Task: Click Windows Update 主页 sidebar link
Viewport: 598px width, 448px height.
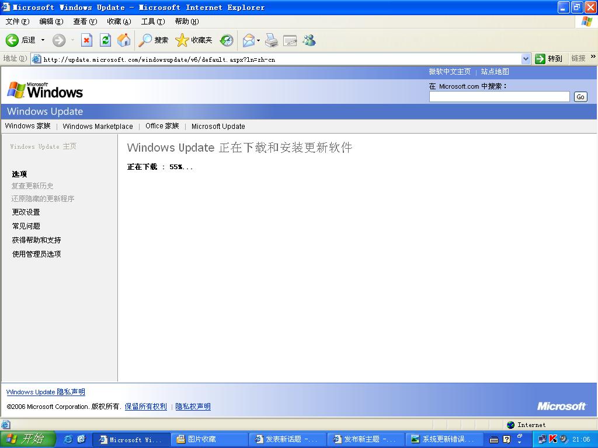Action: point(43,146)
